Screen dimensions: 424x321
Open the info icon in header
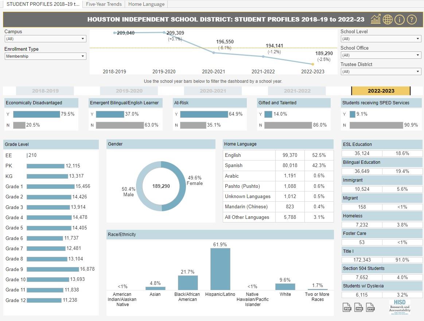tap(400, 19)
